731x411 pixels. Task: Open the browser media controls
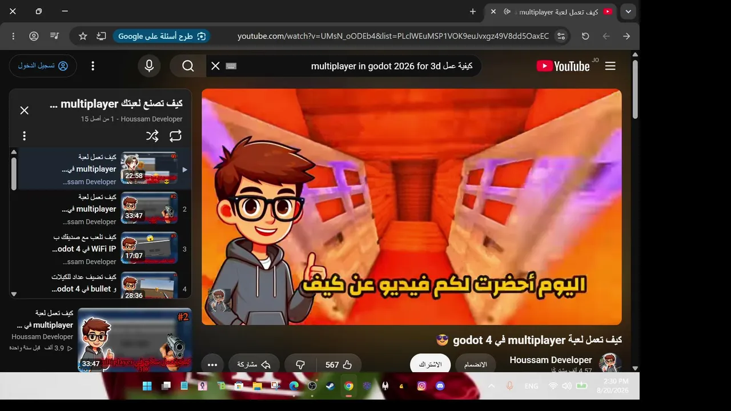54,36
